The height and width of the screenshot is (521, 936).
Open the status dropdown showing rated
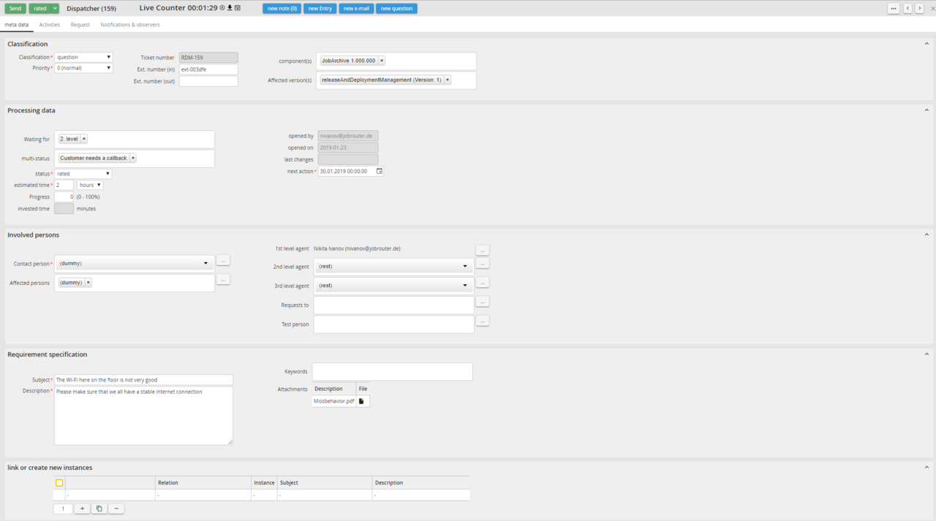tap(83, 173)
